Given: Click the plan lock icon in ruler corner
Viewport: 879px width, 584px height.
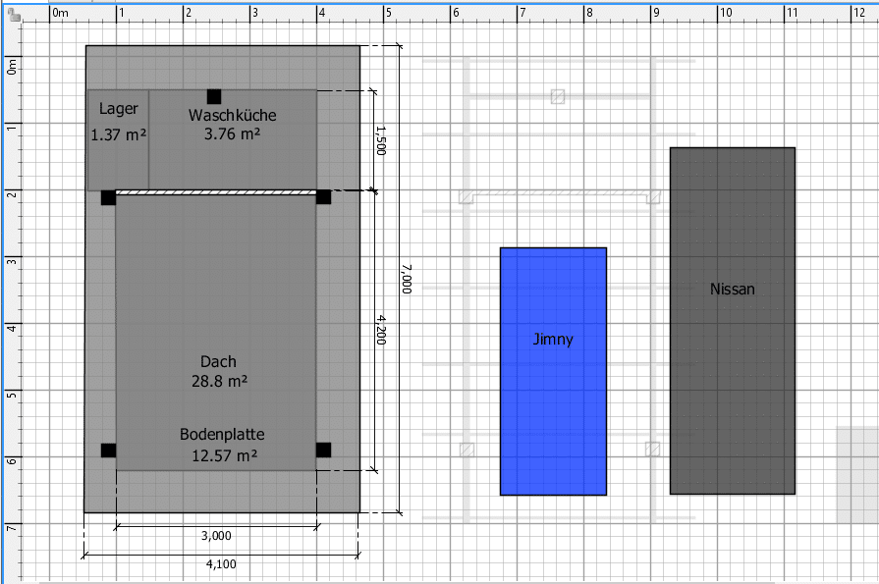Looking at the screenshot, I should [x=14, y=15].
